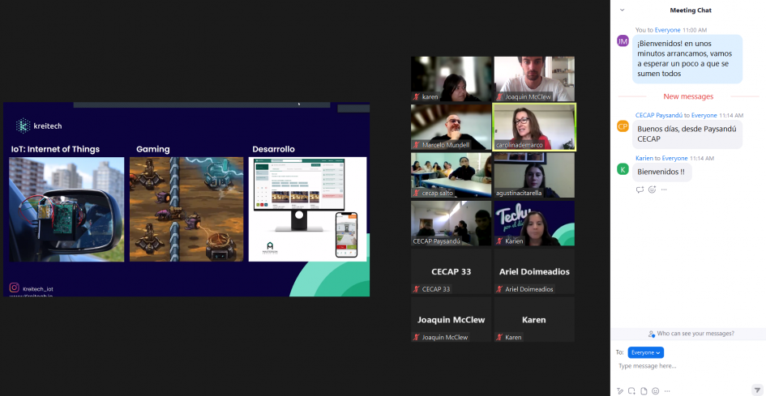Click the IoT car mirror image on slide
This screenshot has height=396, width=766.
pyautogui.click(x=66, y=209)
